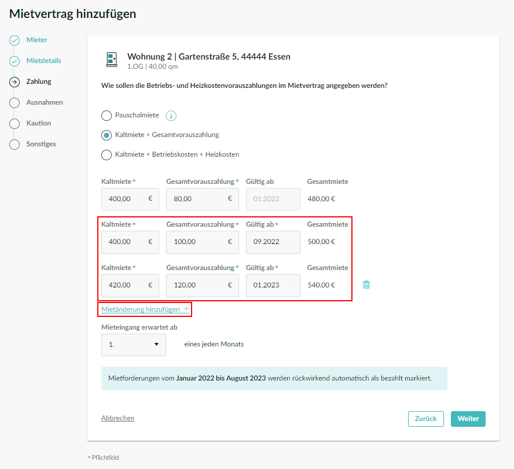Go to the Ausnahmen step

pyautogui.click(x=45, y=102)
